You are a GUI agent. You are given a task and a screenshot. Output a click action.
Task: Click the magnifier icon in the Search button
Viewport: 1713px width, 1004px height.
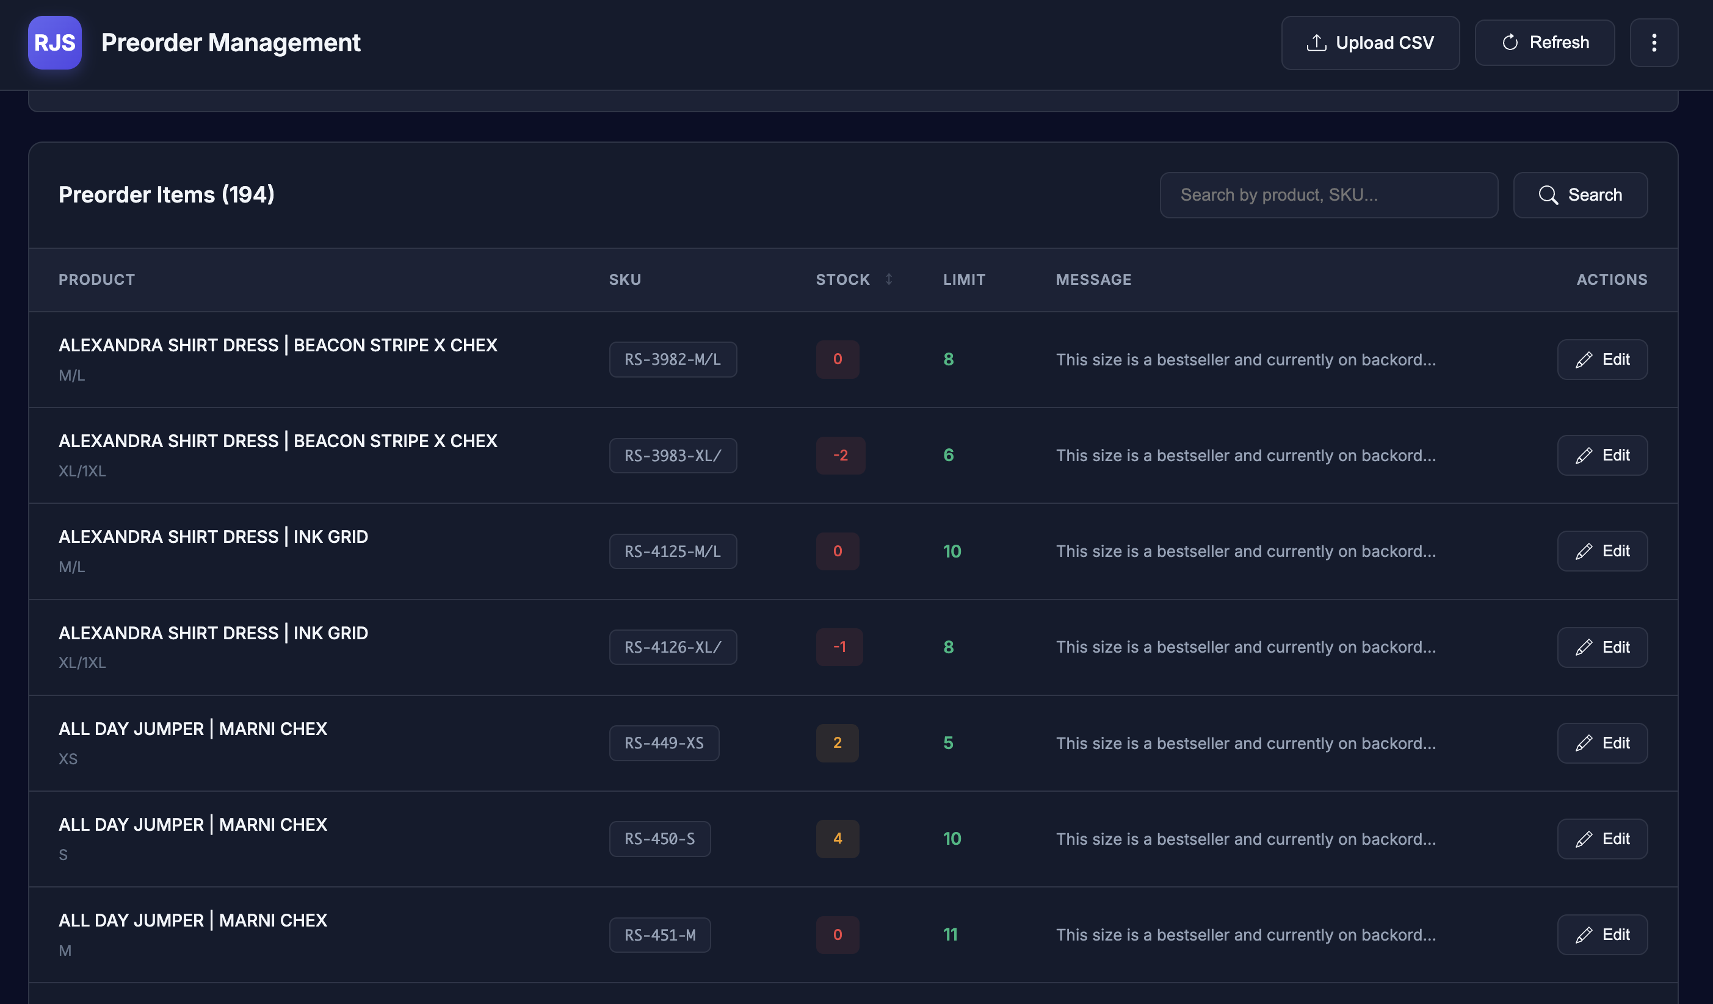click(x=1550, y=195)
